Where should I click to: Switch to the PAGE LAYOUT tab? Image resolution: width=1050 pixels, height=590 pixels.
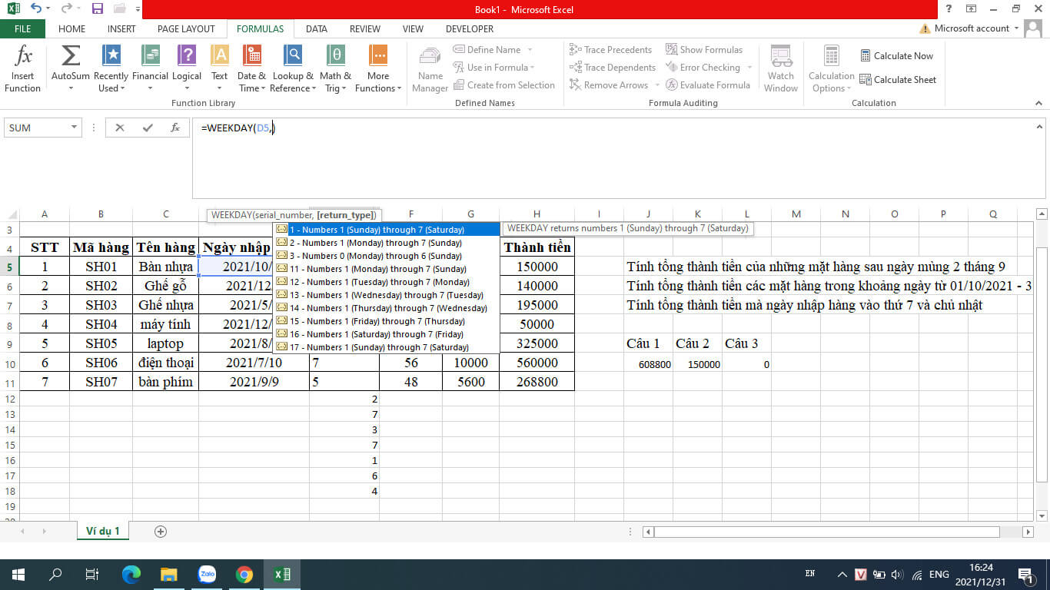click(186, 29)
